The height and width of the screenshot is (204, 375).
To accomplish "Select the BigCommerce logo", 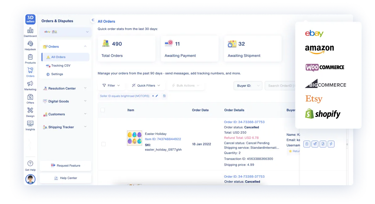I will pos(326,84).
